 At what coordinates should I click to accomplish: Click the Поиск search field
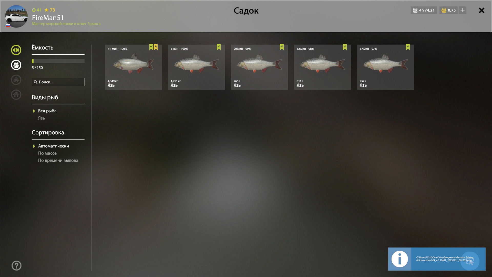[58, 82]
